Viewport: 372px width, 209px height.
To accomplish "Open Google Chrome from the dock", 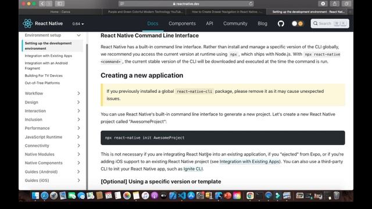I will 250,196.
